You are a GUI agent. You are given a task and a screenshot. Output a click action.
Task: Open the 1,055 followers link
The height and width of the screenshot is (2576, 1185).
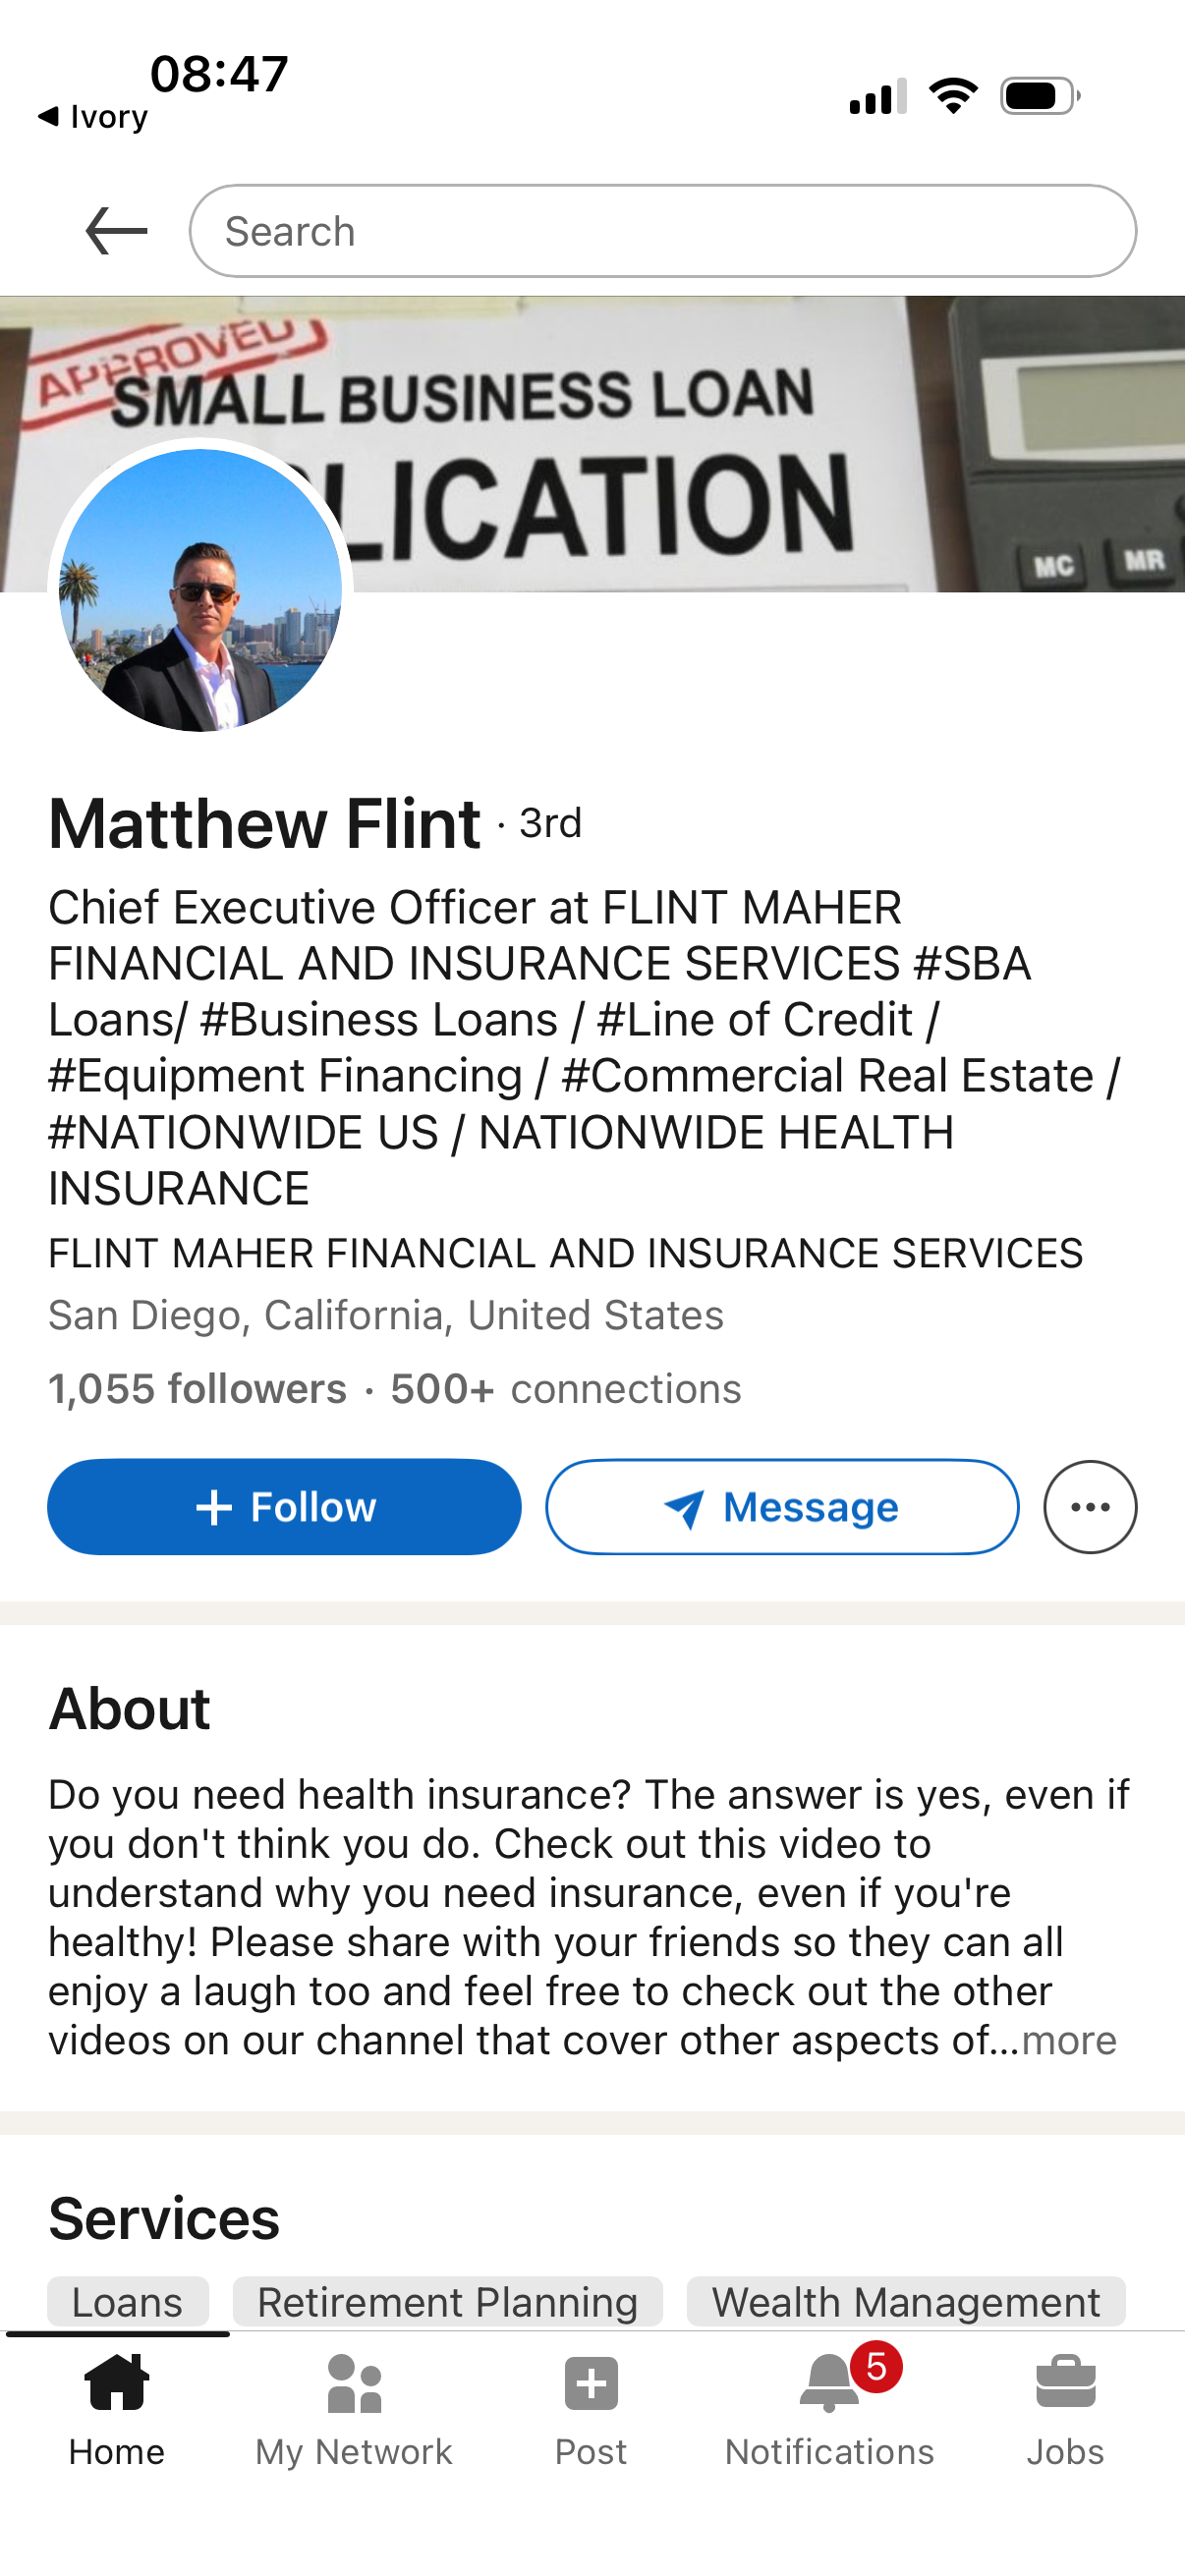197,1389
